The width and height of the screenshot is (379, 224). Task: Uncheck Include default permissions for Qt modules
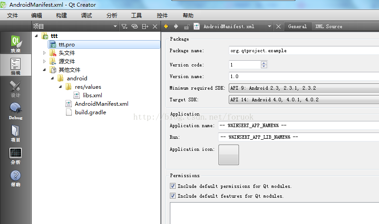coord(173,186)
